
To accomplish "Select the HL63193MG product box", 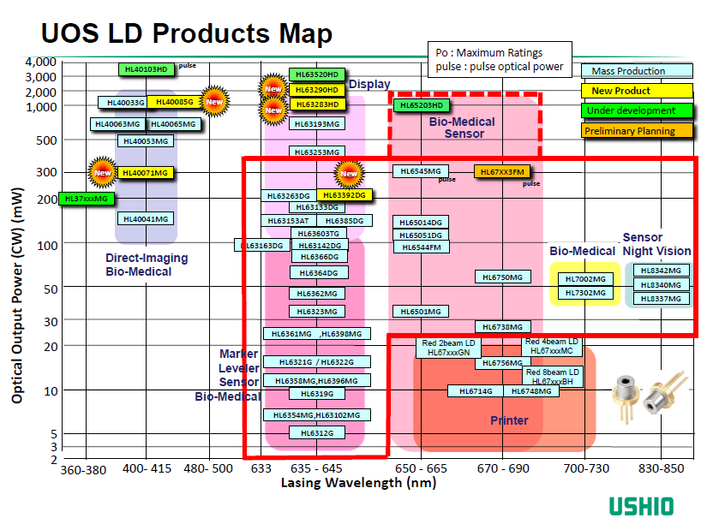I will point(317,124).
